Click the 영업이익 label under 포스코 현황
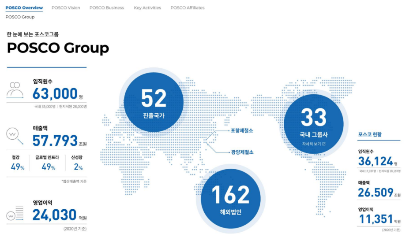 (366, 209)
